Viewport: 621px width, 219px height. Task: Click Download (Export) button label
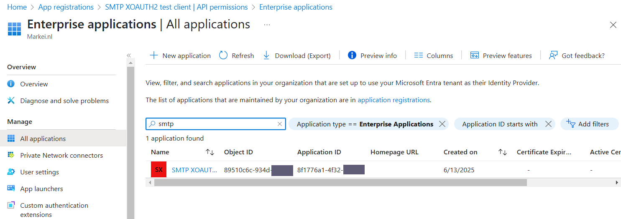303,55
